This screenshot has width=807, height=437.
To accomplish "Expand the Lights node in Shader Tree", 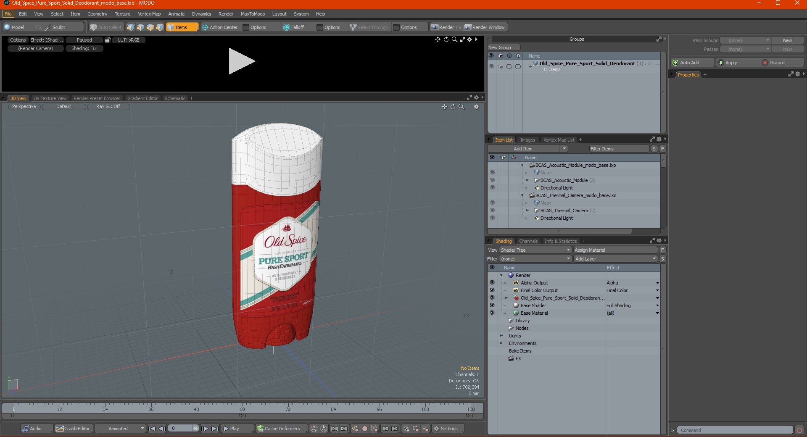I will click(501, 336).
